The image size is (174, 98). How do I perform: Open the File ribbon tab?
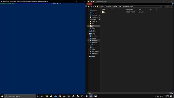[x=89, y=4]
